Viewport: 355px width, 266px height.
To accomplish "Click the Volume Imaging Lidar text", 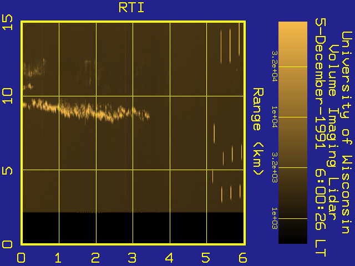I will [333, 132].
